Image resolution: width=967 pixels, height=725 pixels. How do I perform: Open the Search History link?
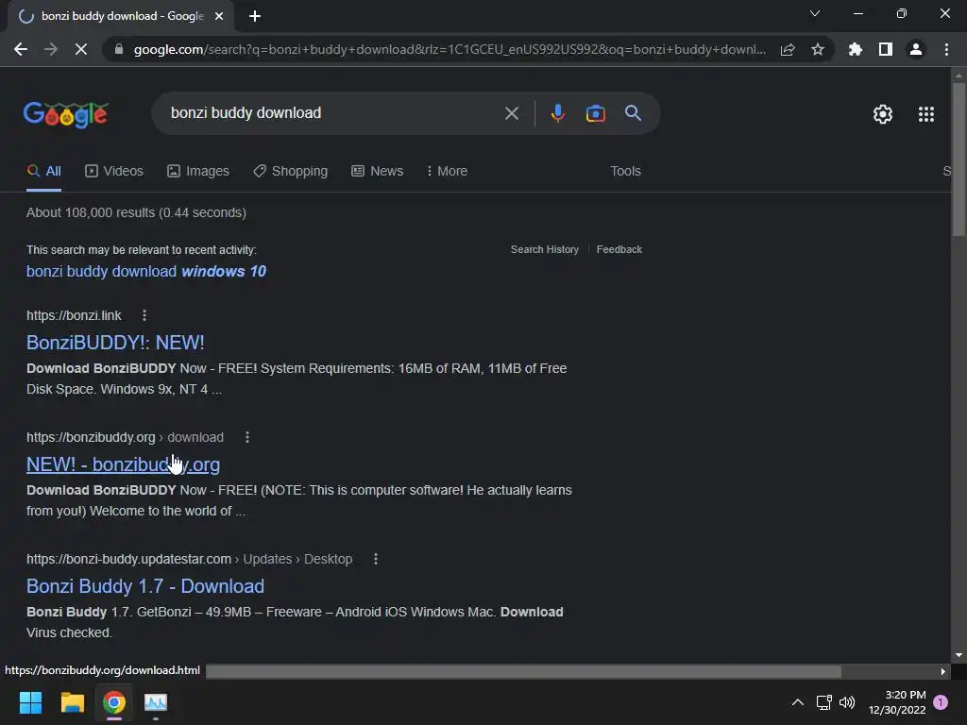point(545,249)
